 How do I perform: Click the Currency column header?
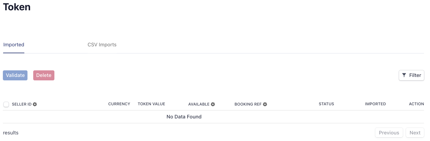[x=119, y=104]
